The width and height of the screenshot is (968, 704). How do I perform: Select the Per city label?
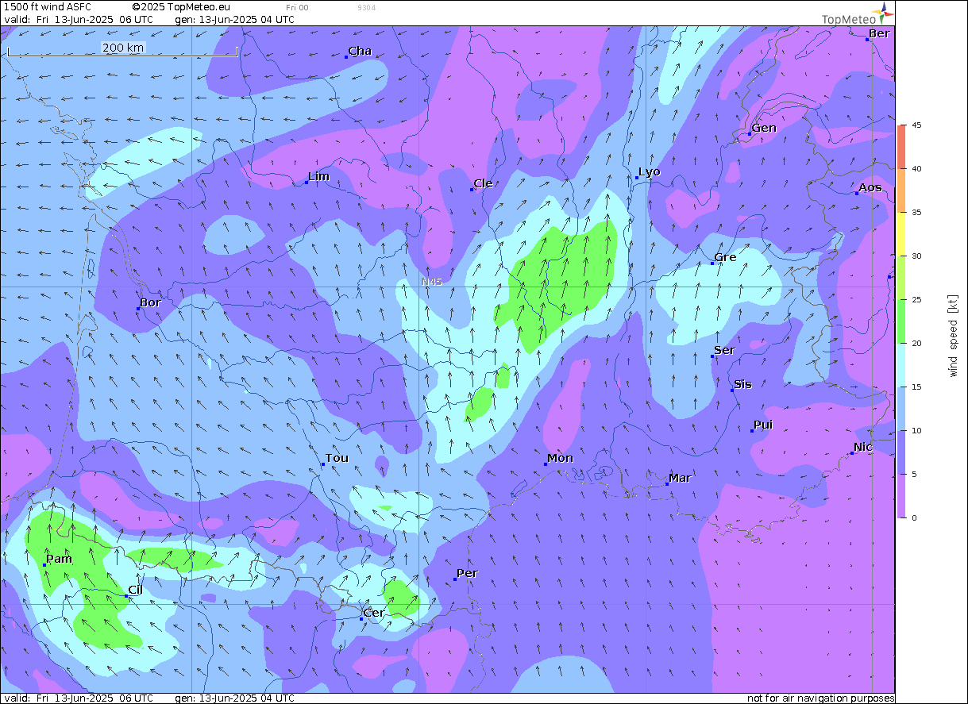[467, 573]
